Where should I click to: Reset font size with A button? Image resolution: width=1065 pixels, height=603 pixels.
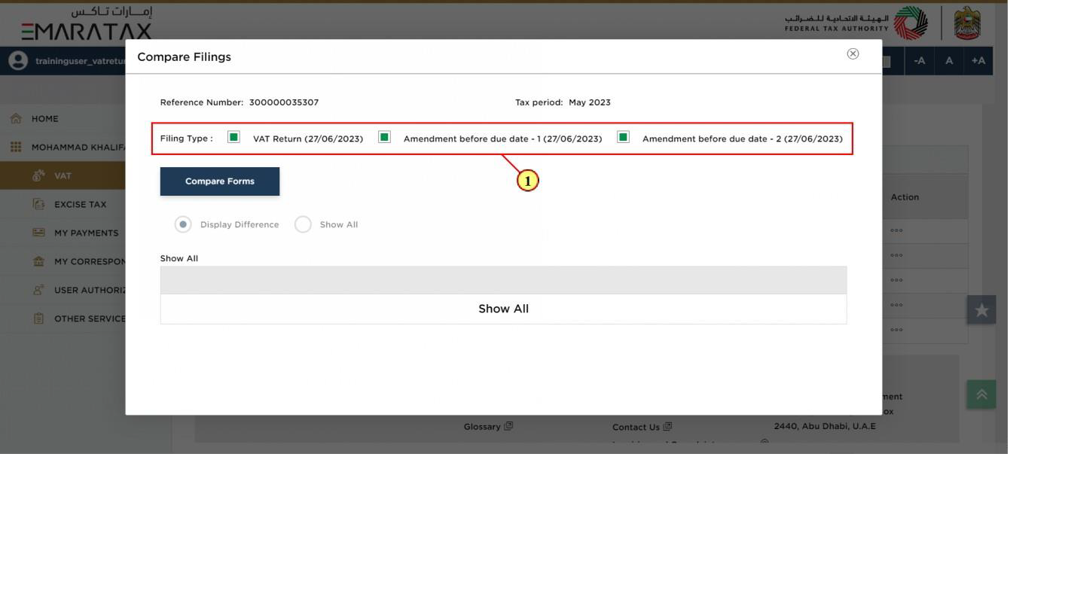click(949, 61)
